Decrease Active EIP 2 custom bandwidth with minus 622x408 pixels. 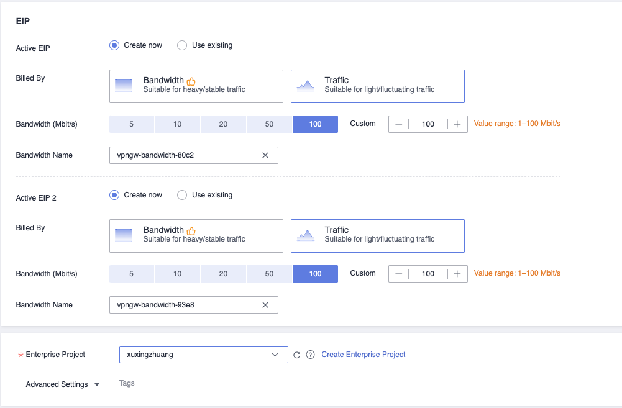pyautogui.click(x=399, y=274)
